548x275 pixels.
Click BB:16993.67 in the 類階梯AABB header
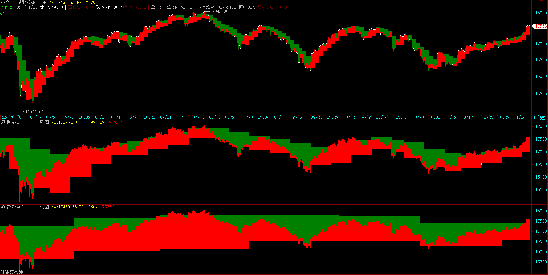pyautogui.click(x=92, y=122)
